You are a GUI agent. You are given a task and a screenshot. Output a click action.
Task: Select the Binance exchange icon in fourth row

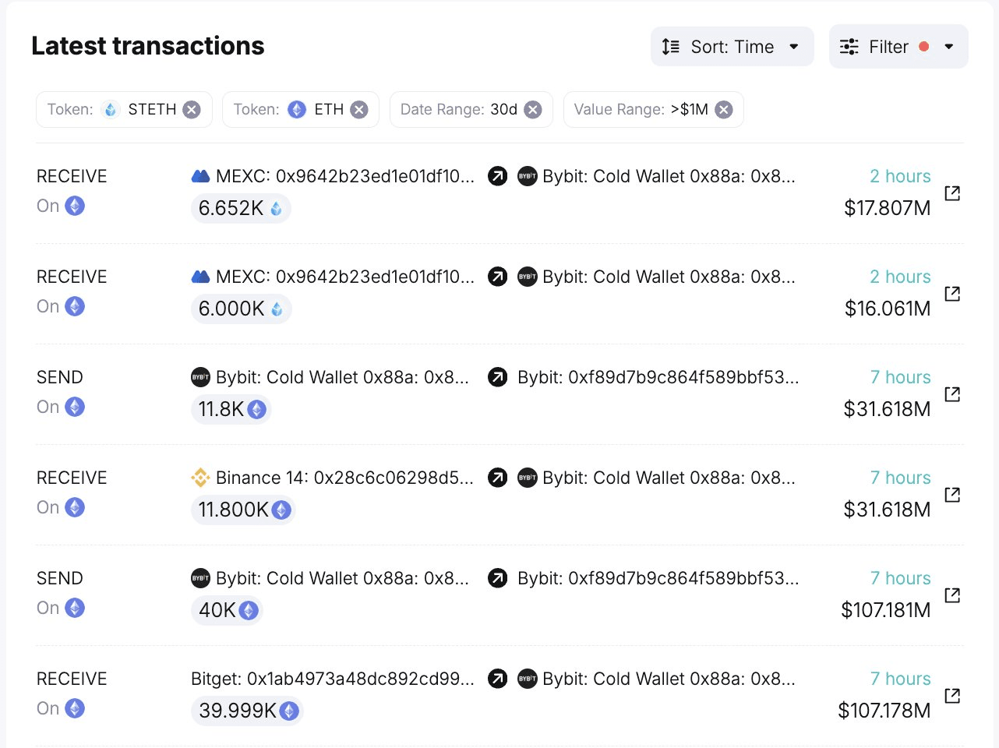pyautogui.click(x=201, y=478)
